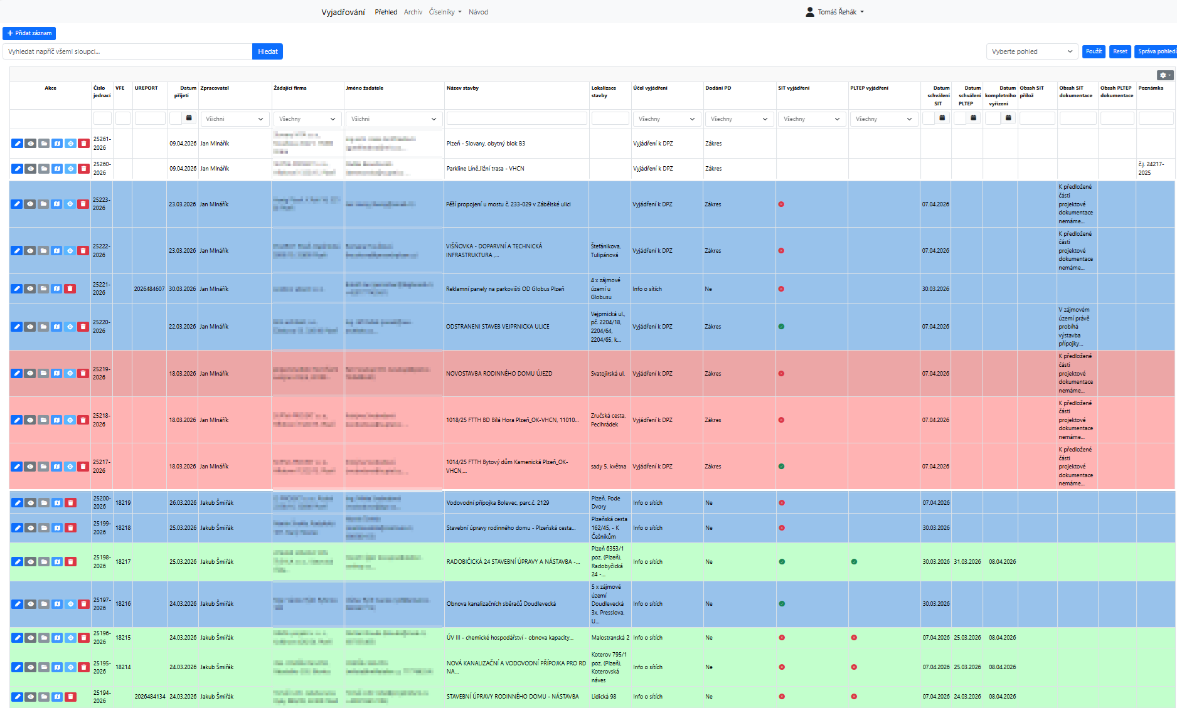Edit record 25223-2026 with pencil icon
Image resolution: width=1177 pixels, height=708 pixels.
[16, 204]
